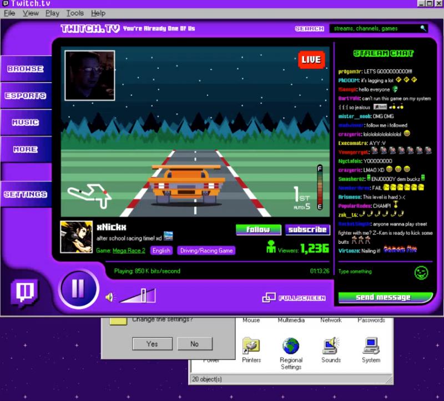Select the Browse sidebar tab
Viewport: 444px width, 401px height.
pyautogui.click(x=26, y=69)
